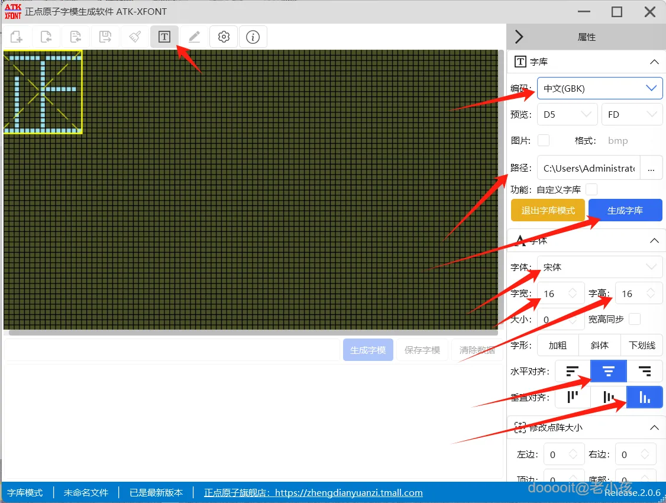Image resolution: width=666 pixels, height=503 pixels.
Task: Browse path with the ... button
Action: point(651,168)
